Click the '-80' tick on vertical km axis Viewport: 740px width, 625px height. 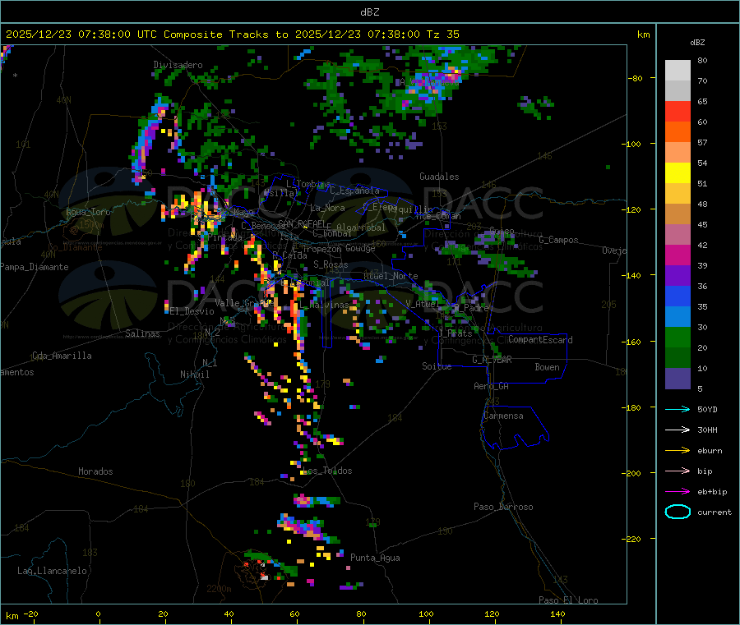(x=635, y=78)
